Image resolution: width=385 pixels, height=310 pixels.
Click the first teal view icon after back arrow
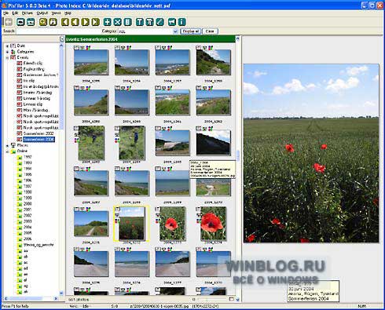[x=20, y=22]
